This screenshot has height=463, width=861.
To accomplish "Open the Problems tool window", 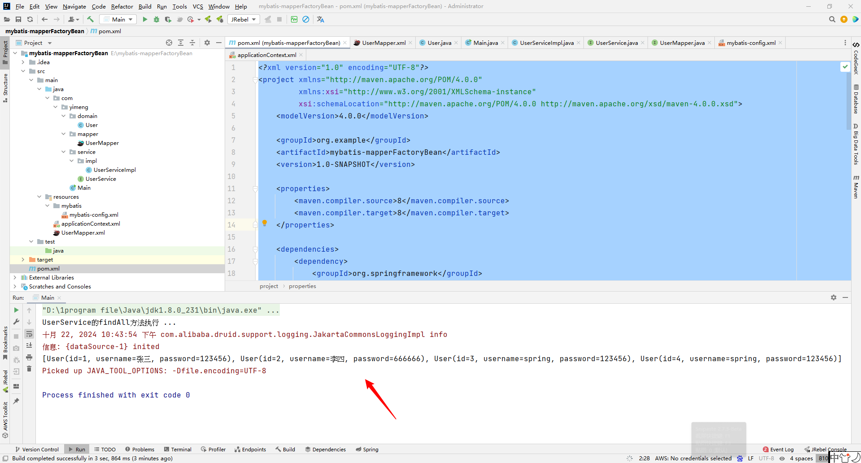I will pyautogui.click(x=139, y=449).
